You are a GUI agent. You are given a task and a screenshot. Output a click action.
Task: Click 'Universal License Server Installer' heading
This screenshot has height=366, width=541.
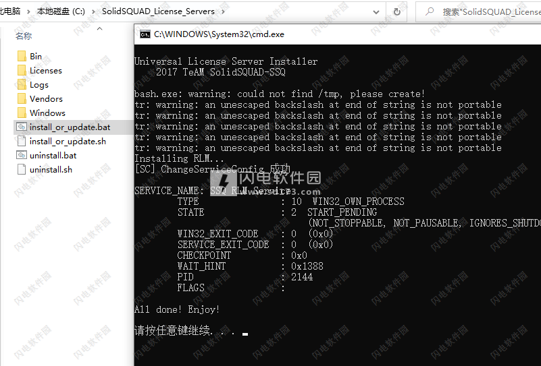click(226, 61)
